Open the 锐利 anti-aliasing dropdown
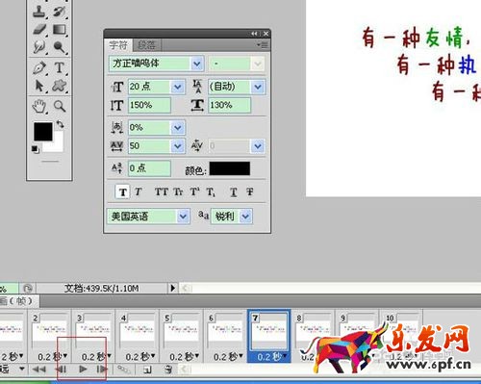 pyautogui.click(x=245, y=217)
